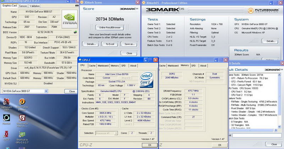The height and width of the screenshot is (149, 284).
Task: Click the DRAM Frequency value '475.7 MHz'
Action: 193,91
